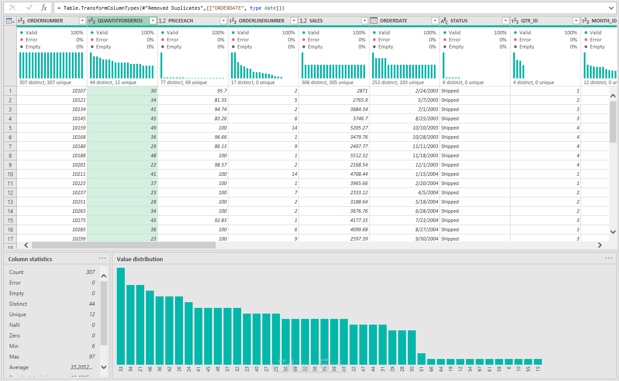Click the STATUS column ABC type icon
The width and height of the screenshot is (619, 381).
click(444, 21)
